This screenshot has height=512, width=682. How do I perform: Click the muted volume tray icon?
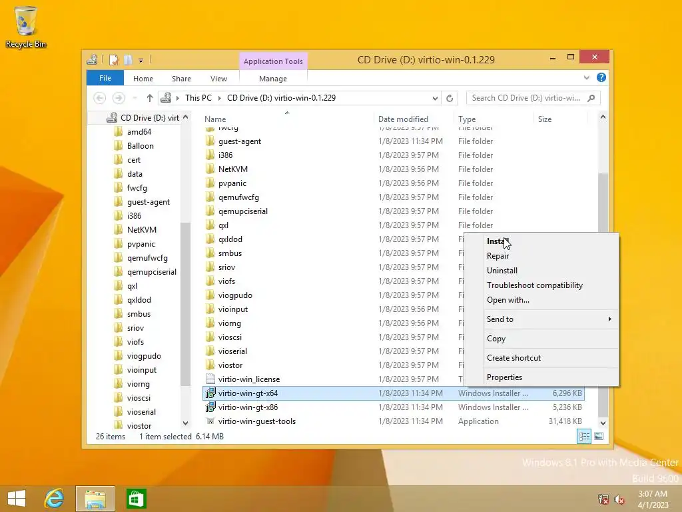pos(619,499)
